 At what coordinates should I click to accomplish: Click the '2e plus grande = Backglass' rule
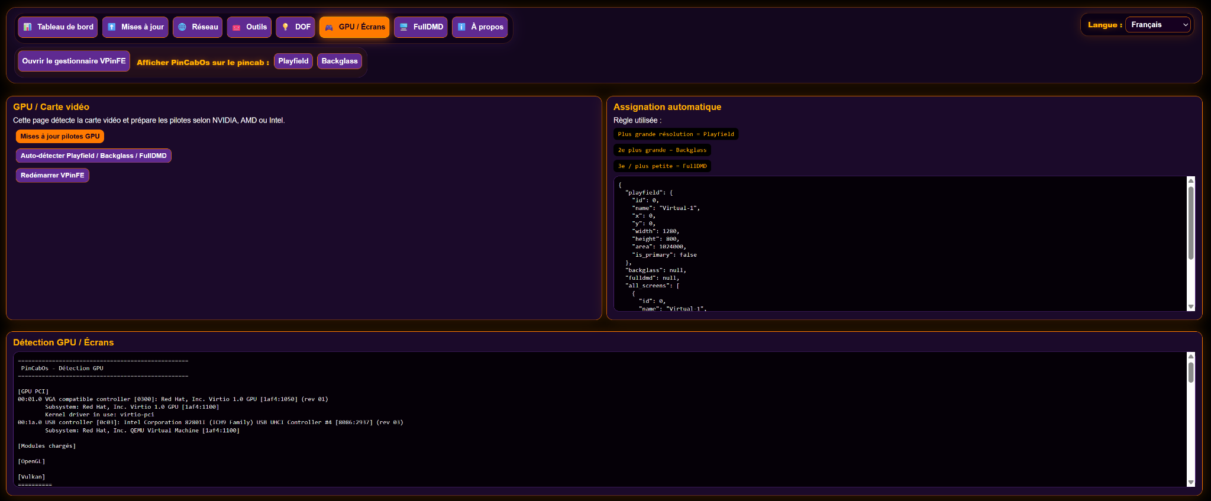662,150
